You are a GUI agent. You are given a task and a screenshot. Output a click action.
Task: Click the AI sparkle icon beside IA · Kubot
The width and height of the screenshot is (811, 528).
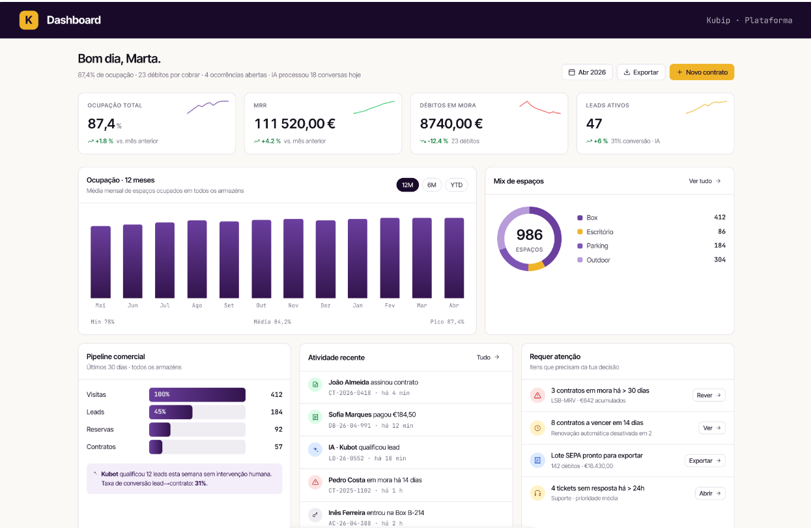pos(315,449)
